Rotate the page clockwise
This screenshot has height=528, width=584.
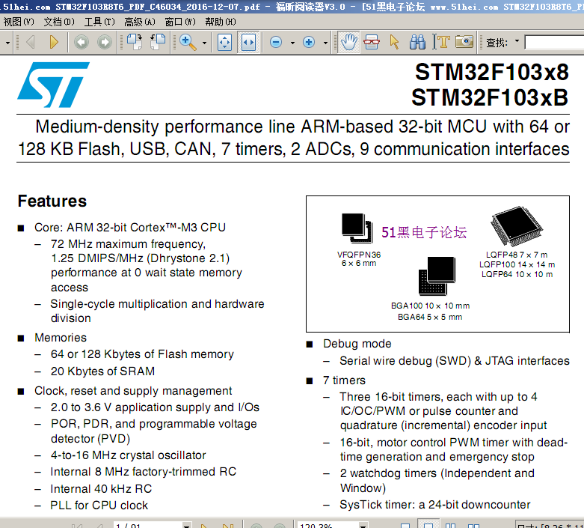(135, 42)
